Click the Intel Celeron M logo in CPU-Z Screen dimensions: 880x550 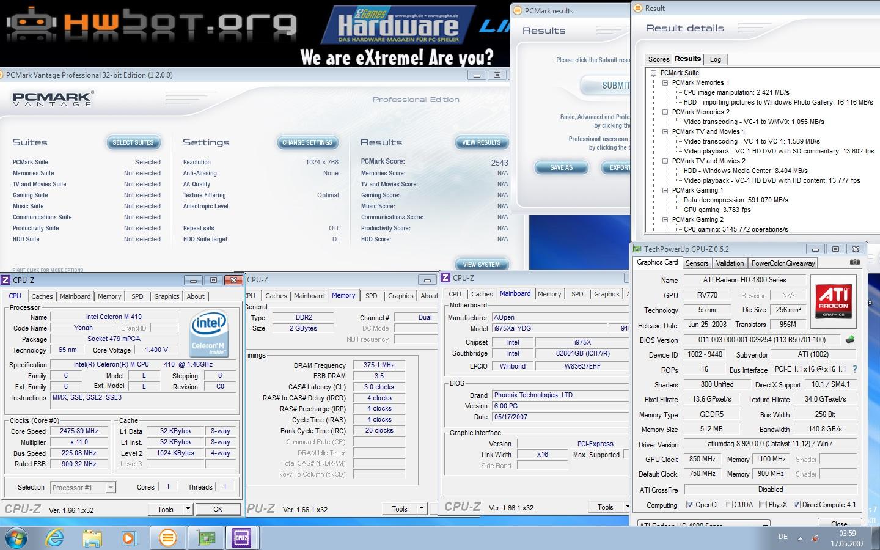[x=210, y=334]
